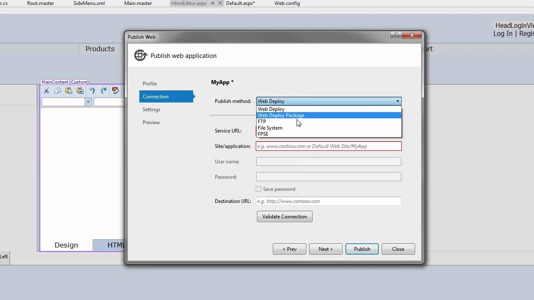Viewport: 534px width, 300px height.
Task: Click the Close button in the dialog footer
Action: pyautogui.click(x=398, y=249)
